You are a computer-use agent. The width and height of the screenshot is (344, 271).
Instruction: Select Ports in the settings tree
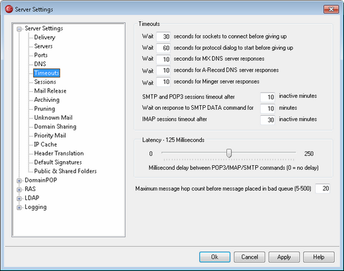point(41,55)
